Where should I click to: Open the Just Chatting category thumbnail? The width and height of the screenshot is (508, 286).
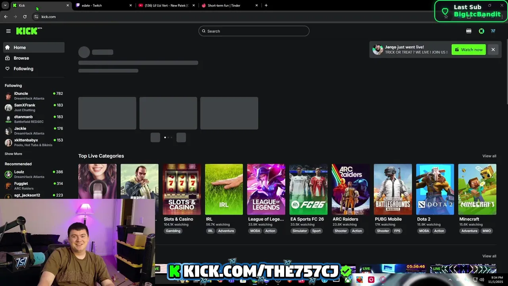coord(97,181)
